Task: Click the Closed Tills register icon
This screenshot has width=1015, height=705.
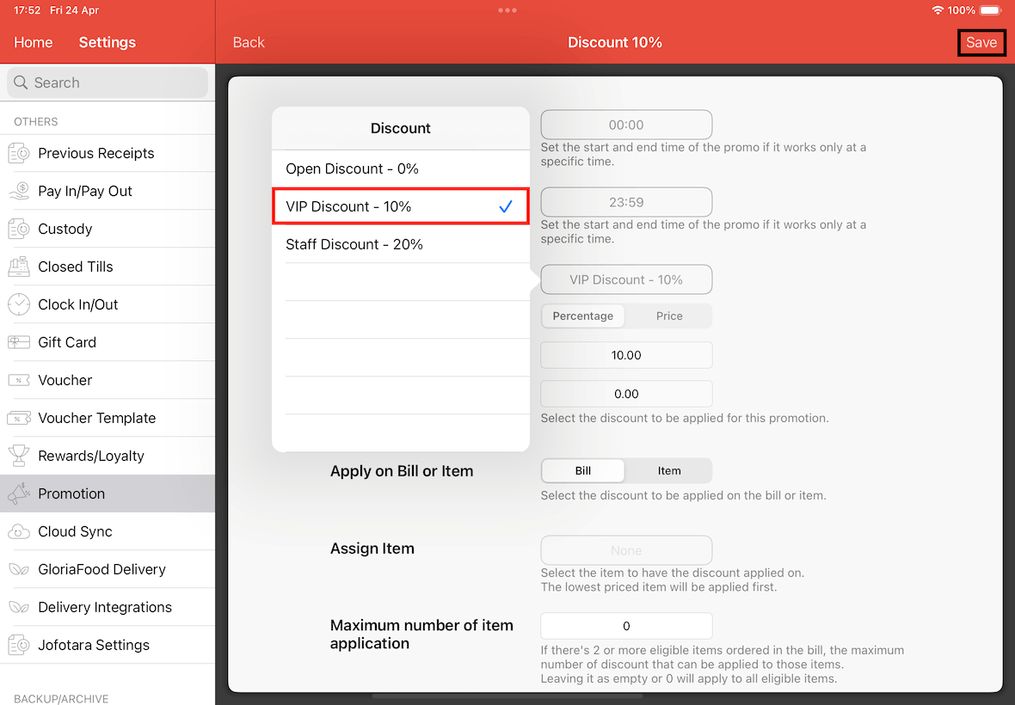Action: tap(19, 267)
